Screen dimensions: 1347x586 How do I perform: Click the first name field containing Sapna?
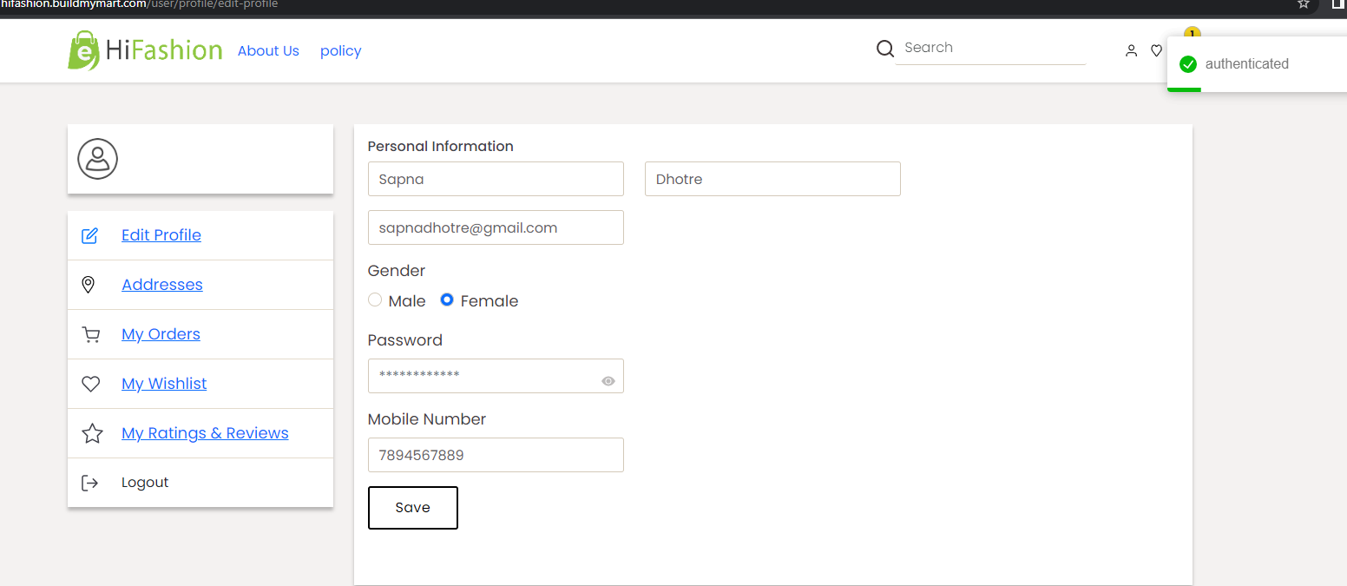click(x=496, y=179)
